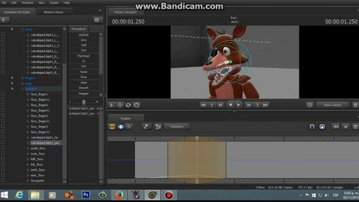The height and width of the screenshot is (202, 359).
Task: Open the Windows menu
Action: (x=27, y=3)
